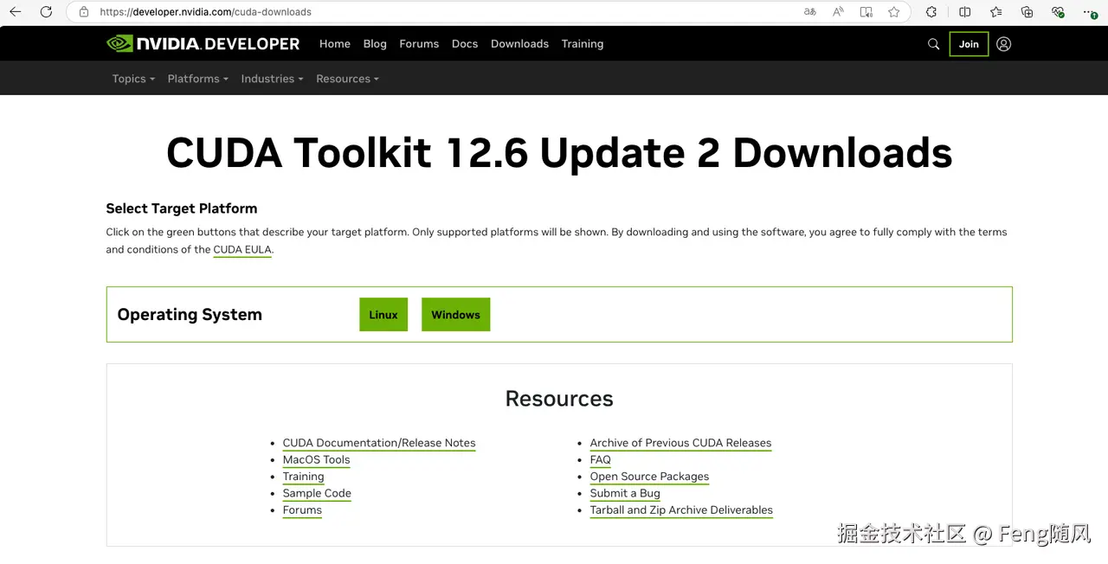Open Archive of Previous CUDA Releases

pos(680,443)
